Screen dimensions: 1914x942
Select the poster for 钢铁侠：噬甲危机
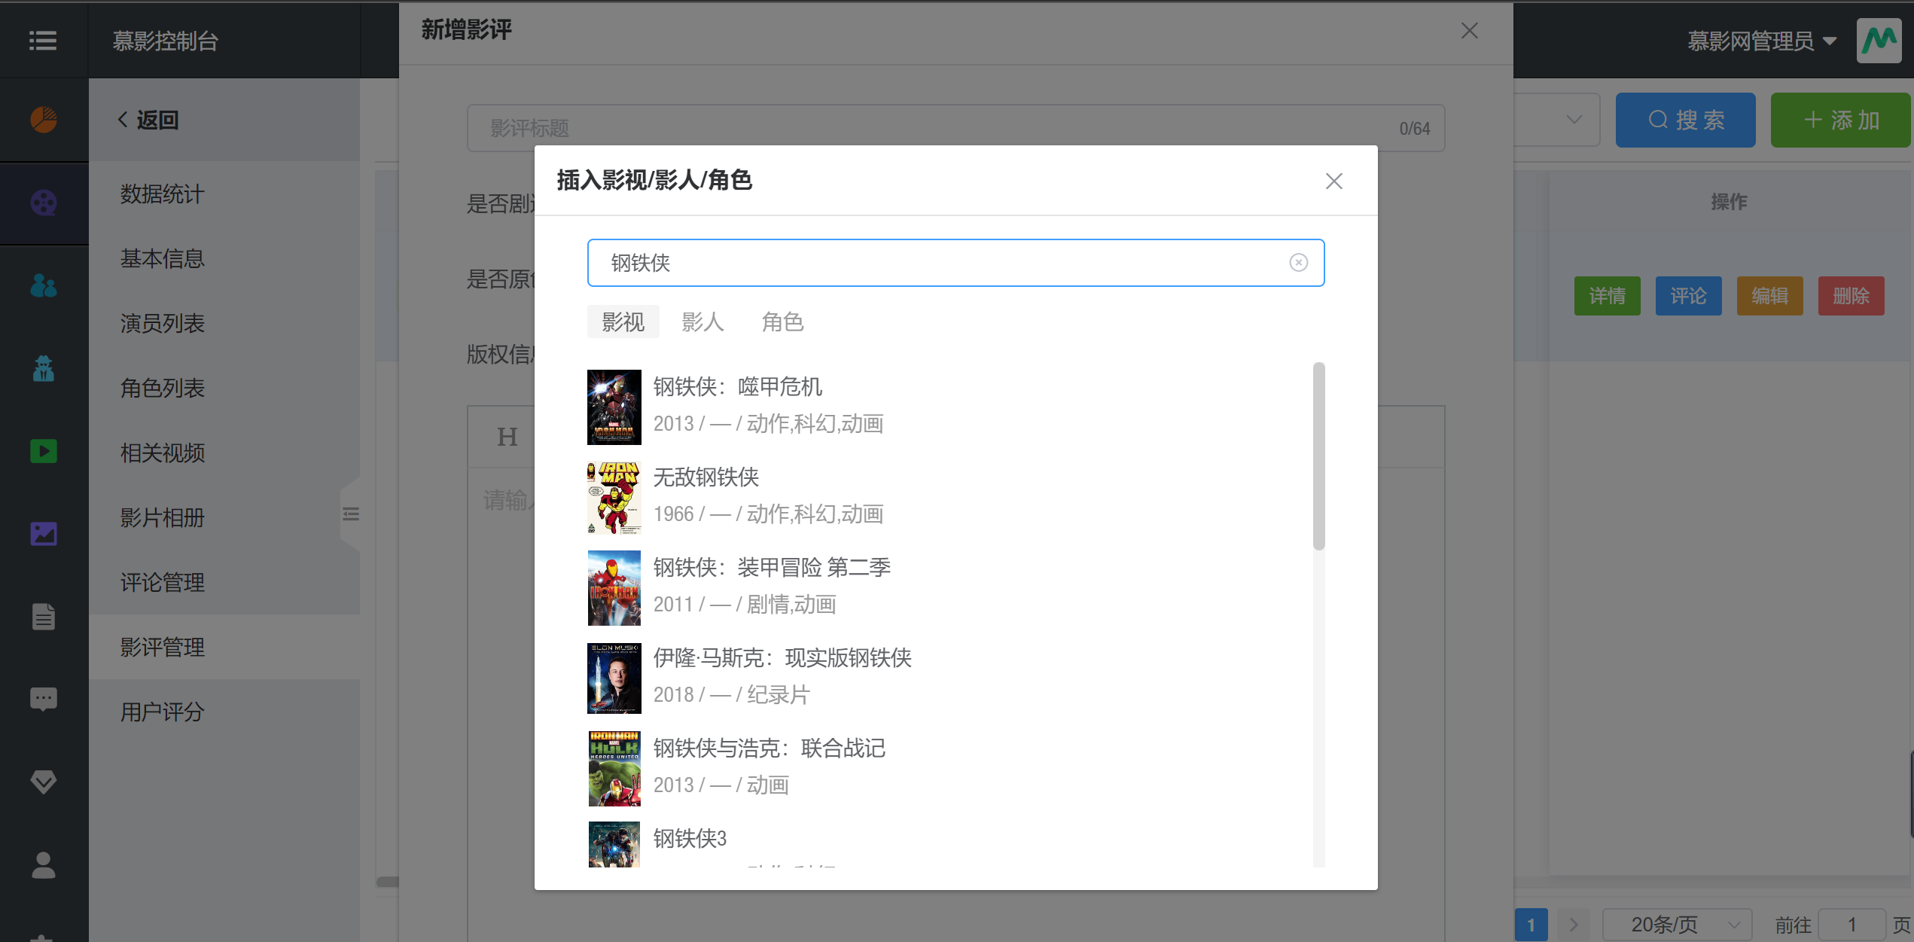pyautogui.click(x=614, y=407)
